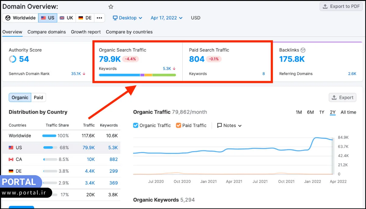This screenshot has height=209, width=366.
Task: Uncheck the Organic Traffic checkbox
Action: coord(135,125)
